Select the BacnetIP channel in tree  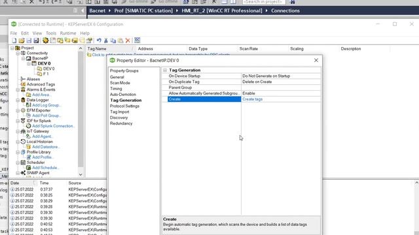coord(40,58)
